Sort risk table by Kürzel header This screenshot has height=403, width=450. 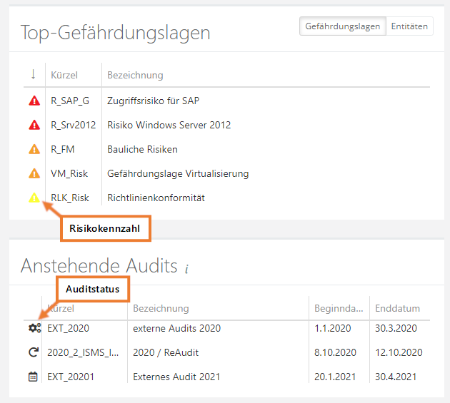click(x=64, y=75)
